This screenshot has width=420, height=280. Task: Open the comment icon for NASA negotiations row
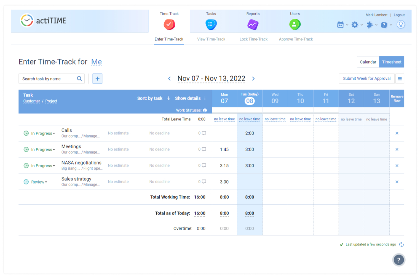204,165
